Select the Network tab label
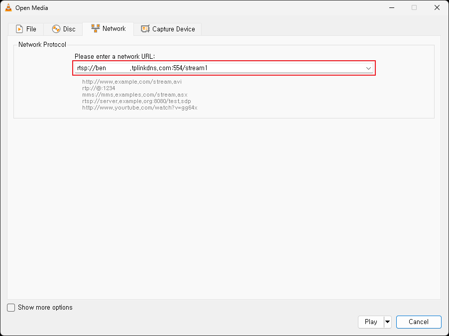 (114, 28)
